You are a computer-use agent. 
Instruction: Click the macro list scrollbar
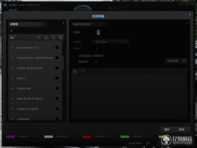63,63
